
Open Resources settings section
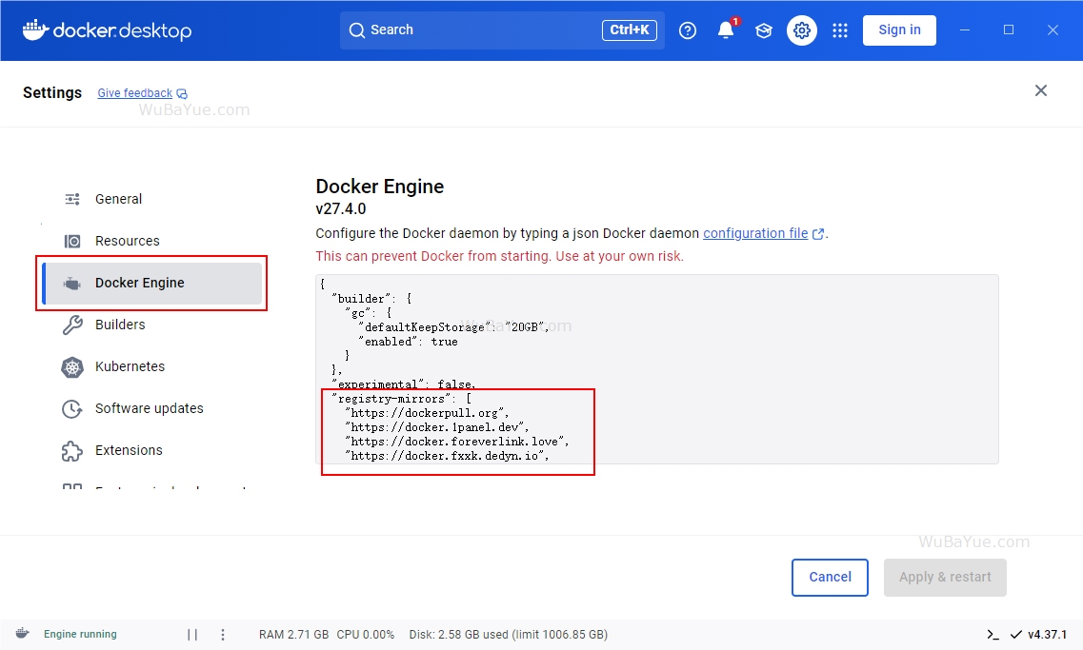click(152, 241)
